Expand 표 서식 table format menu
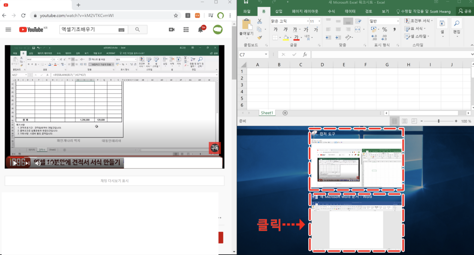474x255 pixels. click(415, 29)
